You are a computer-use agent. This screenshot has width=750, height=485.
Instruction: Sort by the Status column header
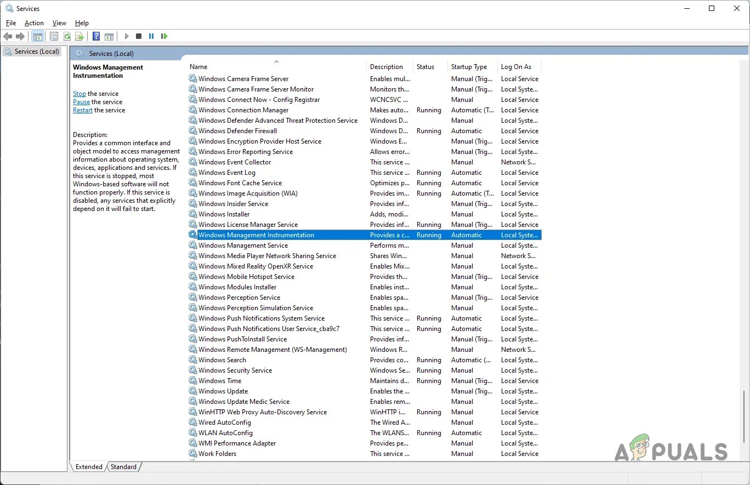(430, 67)
